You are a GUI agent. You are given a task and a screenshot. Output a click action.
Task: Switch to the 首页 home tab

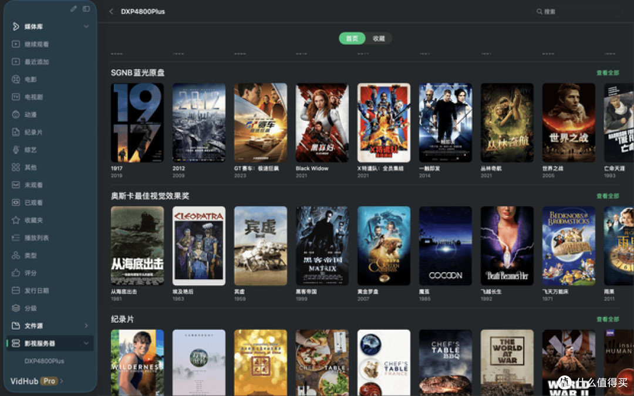tap(352, 38)
